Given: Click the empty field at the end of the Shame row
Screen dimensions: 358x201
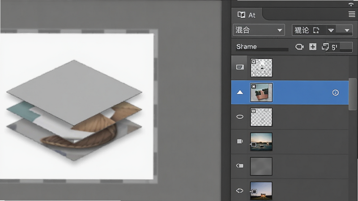Looking at the screenshot, I should pos(345,47).
